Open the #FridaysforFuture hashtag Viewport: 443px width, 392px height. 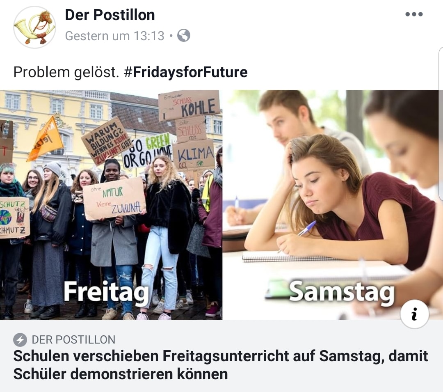point(185,72)
